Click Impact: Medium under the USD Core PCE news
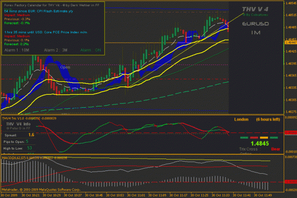 [17, 37]
